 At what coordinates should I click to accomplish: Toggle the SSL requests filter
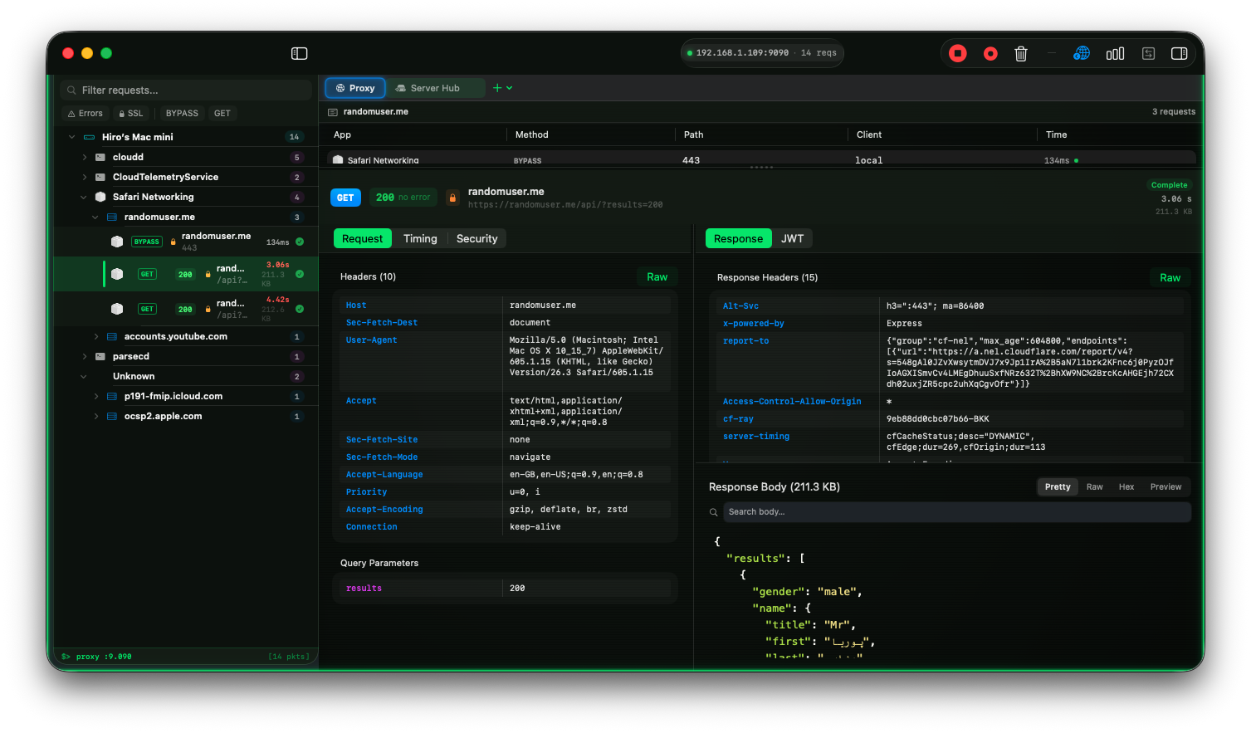130,113
